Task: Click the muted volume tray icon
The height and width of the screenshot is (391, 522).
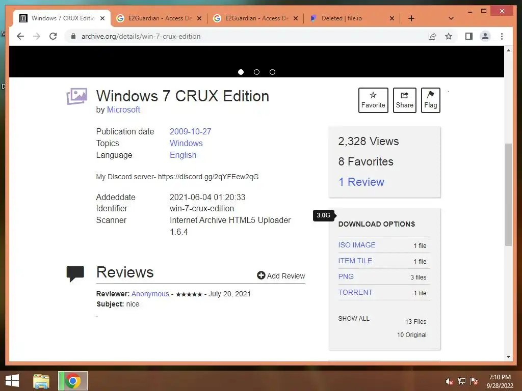Action: point(449,381)
